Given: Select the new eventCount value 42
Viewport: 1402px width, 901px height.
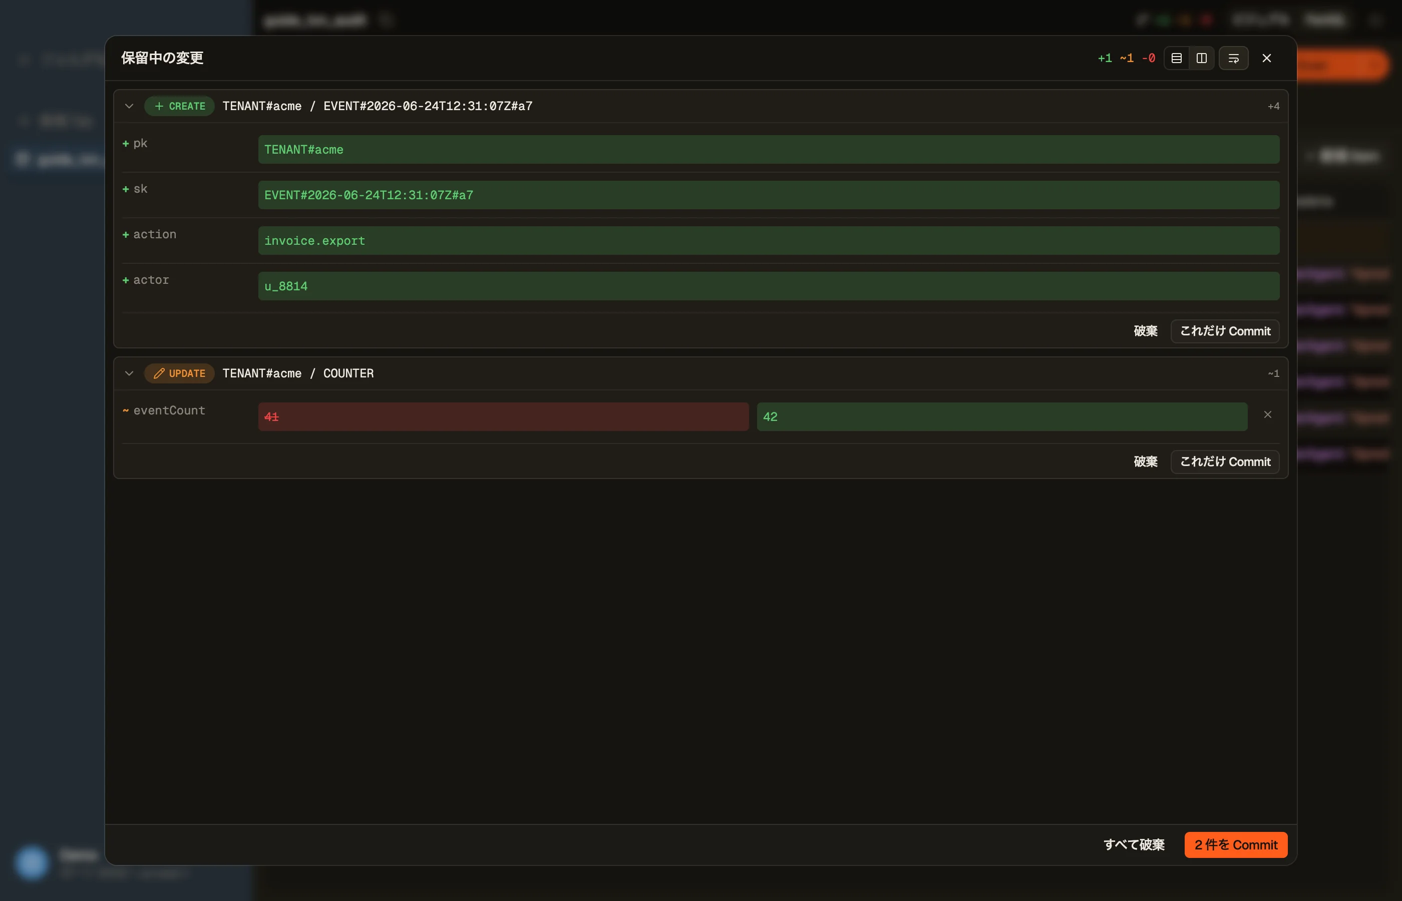Looking at the screenshot, I should 1002,416.
